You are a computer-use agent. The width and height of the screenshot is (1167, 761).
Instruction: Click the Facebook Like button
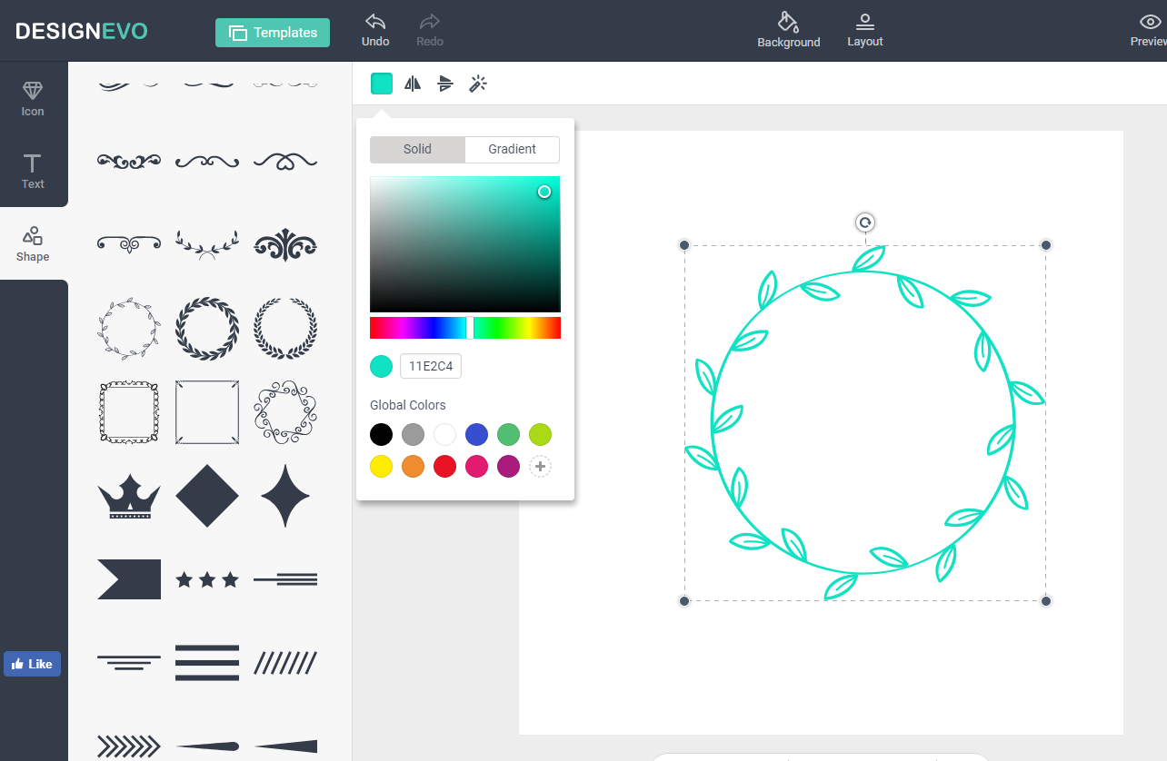point(32,664)
